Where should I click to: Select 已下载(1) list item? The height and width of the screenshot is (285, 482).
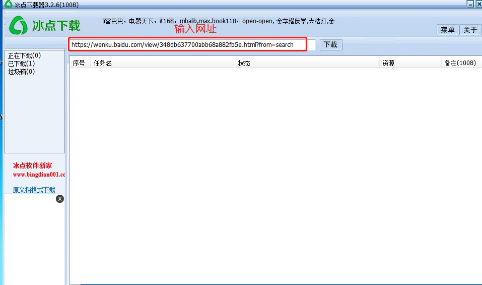point(21,64)
